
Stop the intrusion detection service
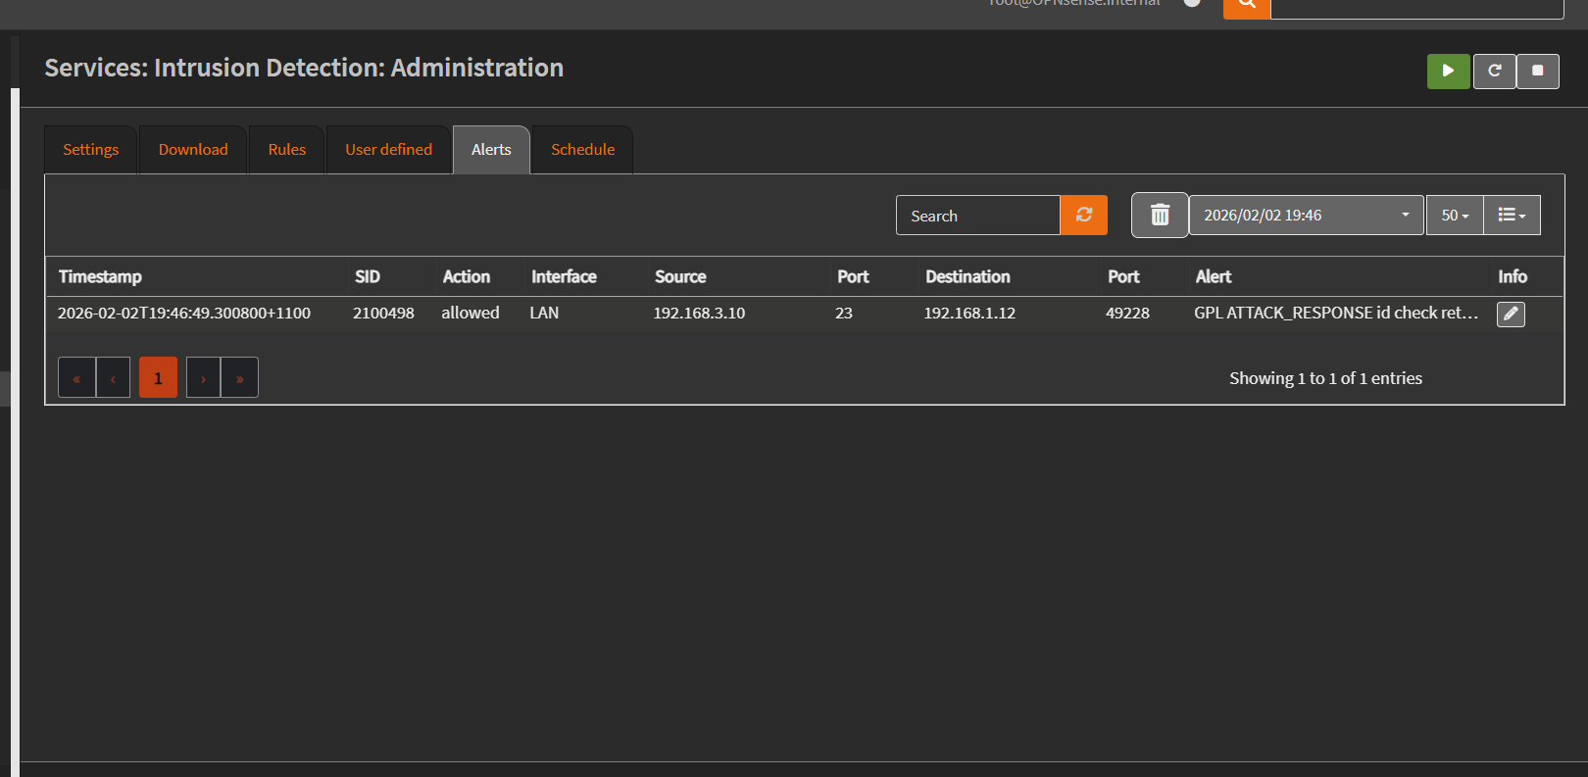(x=1537, y=72)
